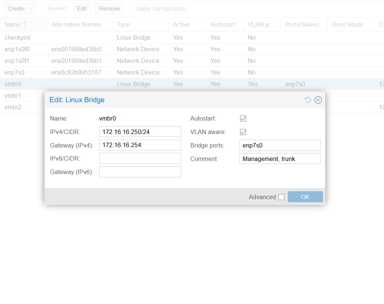
Task: Focus the Comment field with Management, trunk
Action: coord(280,159)
